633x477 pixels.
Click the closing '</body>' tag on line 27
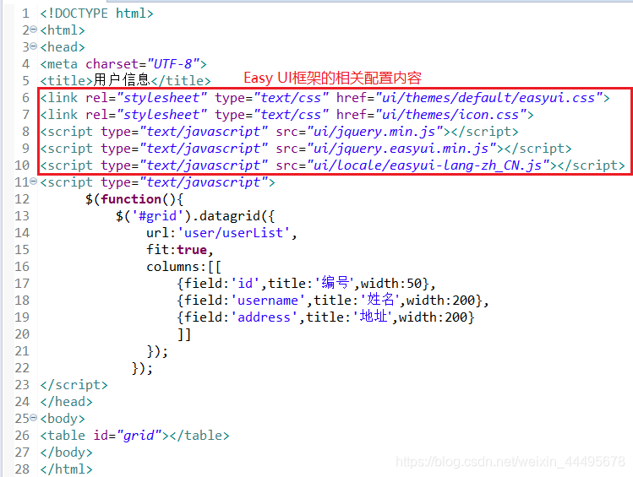pyautogui.click(x=66, y=453)
